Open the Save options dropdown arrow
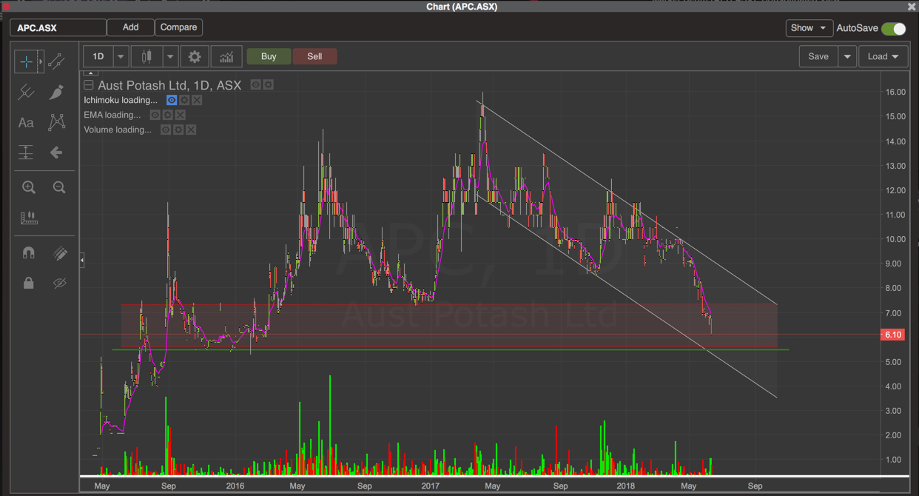919x496 pixels. [x=847, y=56]
